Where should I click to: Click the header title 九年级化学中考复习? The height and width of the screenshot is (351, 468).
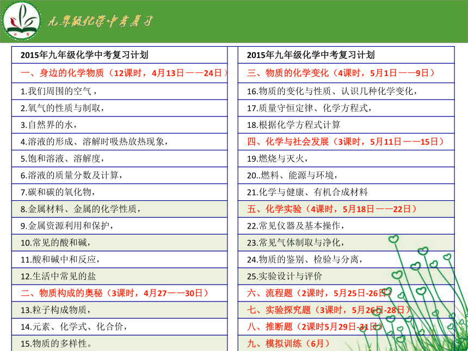[101, 21]
